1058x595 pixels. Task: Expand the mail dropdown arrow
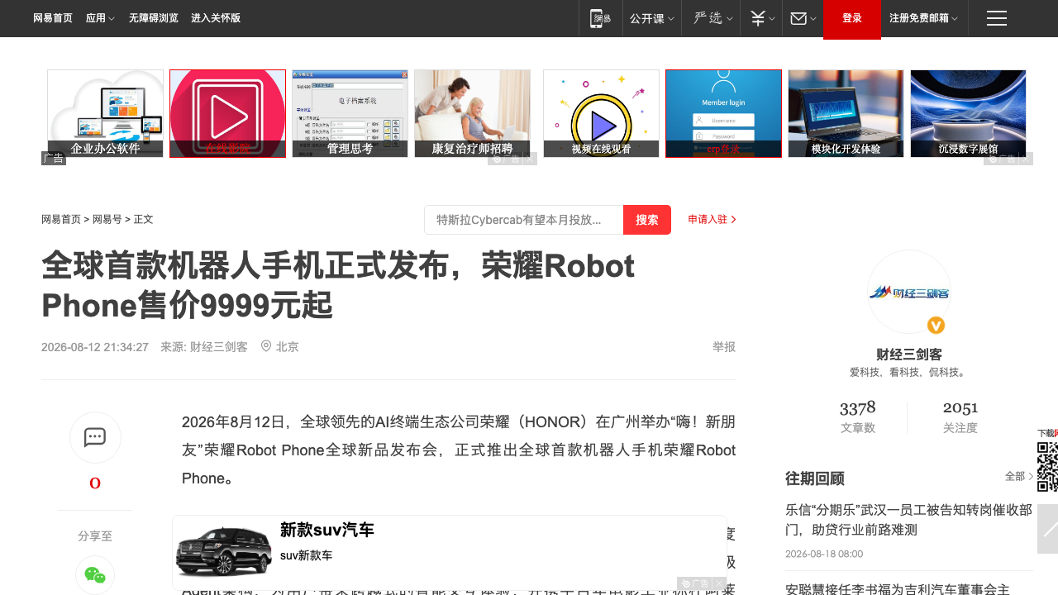(x=813, y=18)
